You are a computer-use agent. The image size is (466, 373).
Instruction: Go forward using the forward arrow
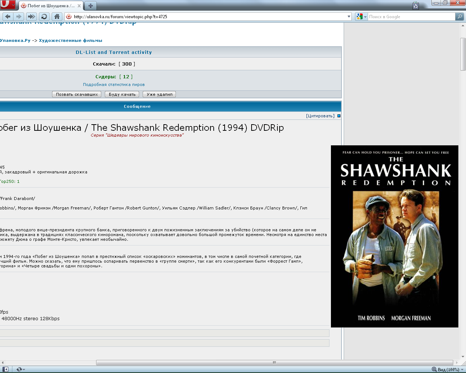(x=19, y=16)
